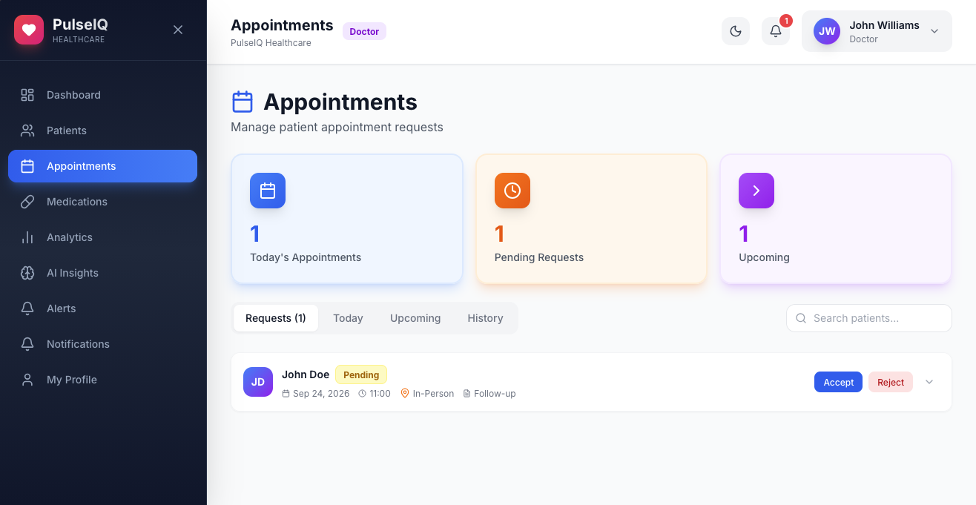This screenshot has height=505, width=976.
Task: Open Alerts in the sidebar
Action: [102, 308]
